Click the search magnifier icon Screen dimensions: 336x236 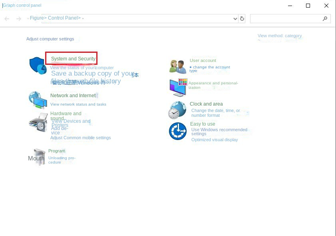[x=325, y=18]
